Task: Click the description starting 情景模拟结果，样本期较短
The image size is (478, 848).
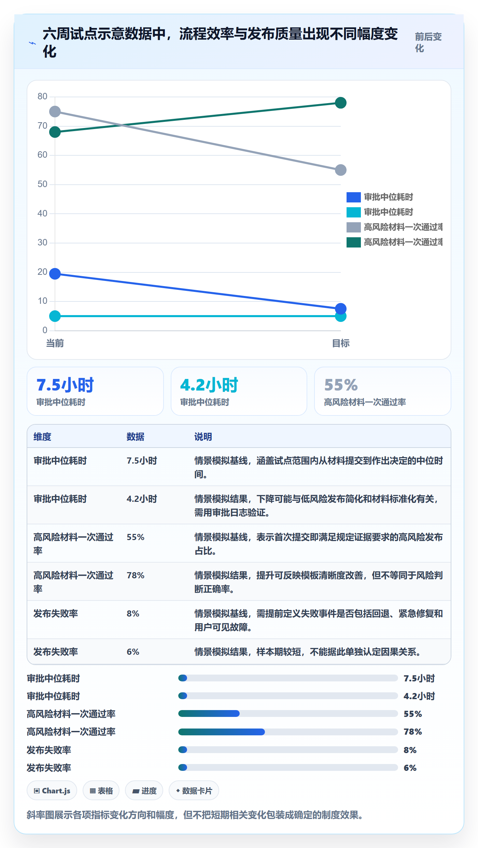Action: (x=307, y=652)
